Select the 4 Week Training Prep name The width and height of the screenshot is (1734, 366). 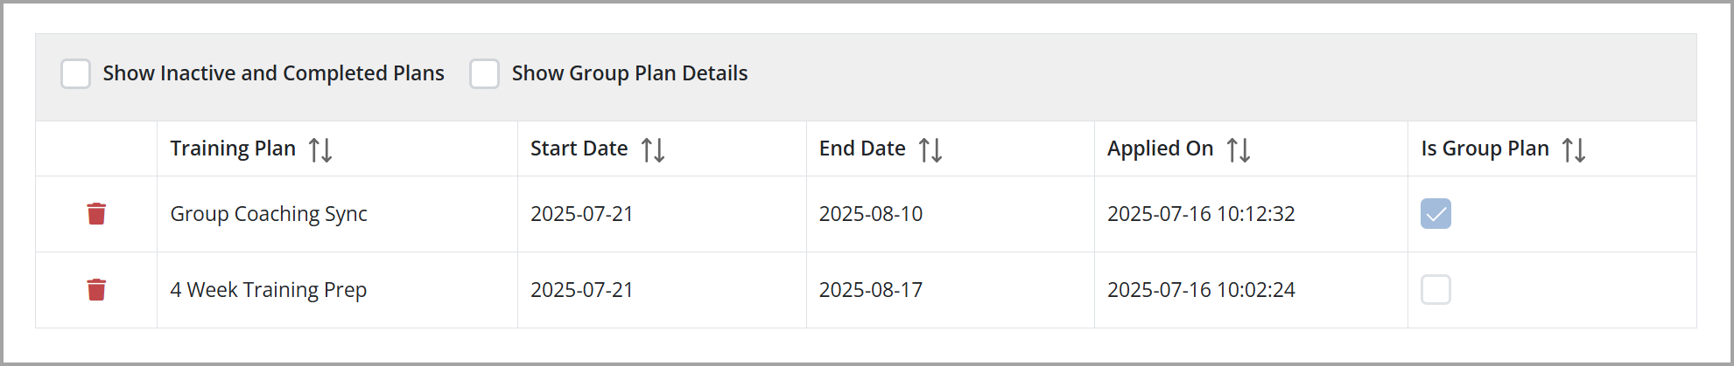click(268, 290)
